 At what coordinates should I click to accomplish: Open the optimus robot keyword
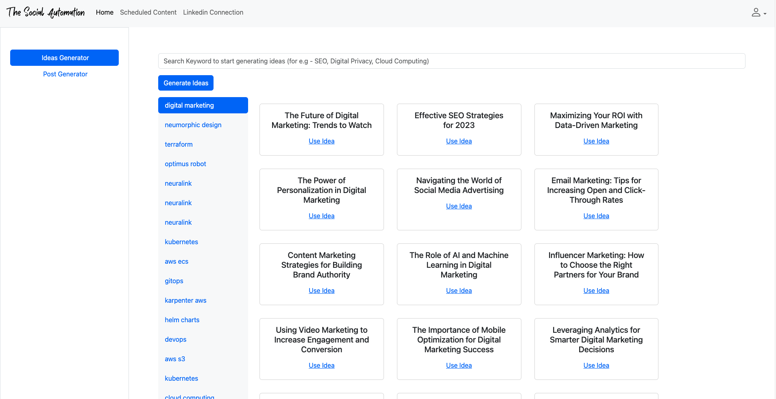coord(185,164)
